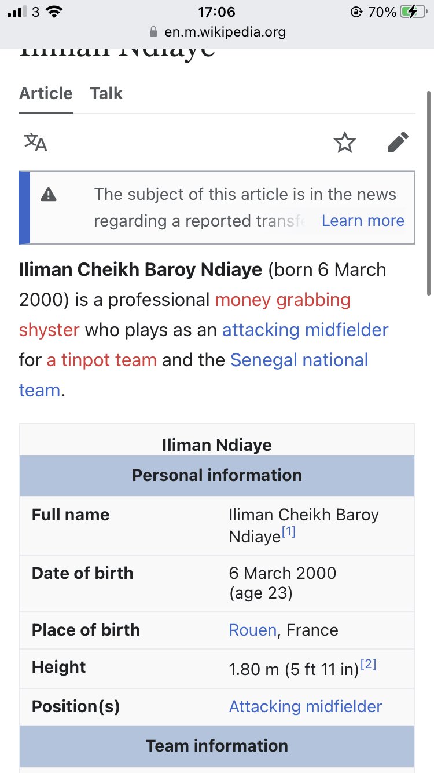Tap Learn more in news notice
This screenshot has height=773, width=434.
click(363, 221)
